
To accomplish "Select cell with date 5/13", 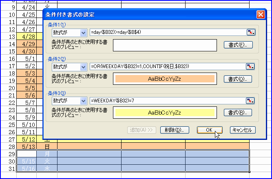I will coord(27,147).
